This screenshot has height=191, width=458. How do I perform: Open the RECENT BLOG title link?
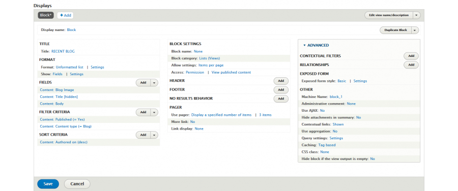pos(63,51)
